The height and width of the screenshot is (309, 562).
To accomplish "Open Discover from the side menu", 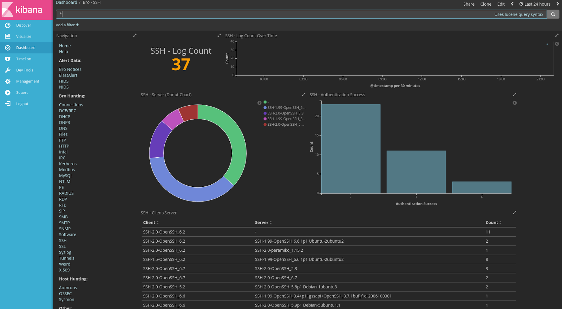I will 24,25.
